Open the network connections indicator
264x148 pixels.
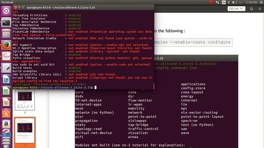[217, 2]
